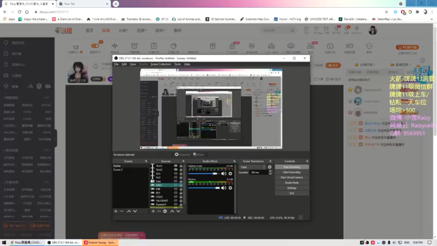Click the Sources list scrollbar
The width and height of the screenshot is (437, 246).
tap(184, 184)
